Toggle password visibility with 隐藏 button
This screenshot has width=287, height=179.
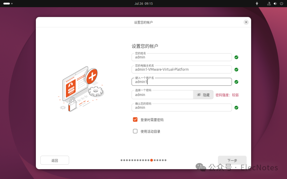click(x=203, y=95)
